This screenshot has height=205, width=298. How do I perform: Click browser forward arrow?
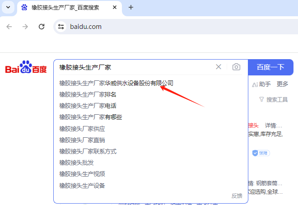25,27
